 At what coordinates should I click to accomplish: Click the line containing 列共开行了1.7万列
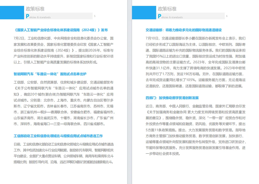195,74
